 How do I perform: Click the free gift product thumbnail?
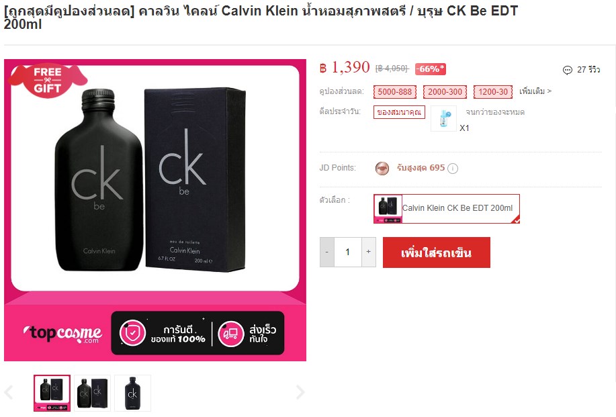pyautogui.click(x=443, y=118)
